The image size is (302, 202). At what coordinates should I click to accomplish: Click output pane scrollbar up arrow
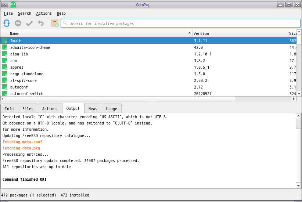tap(298, 116)
